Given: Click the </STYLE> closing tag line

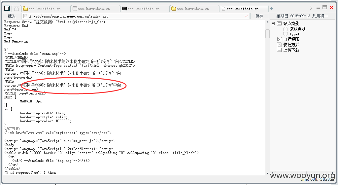Looking at the screenshot, I should (12, 129).
